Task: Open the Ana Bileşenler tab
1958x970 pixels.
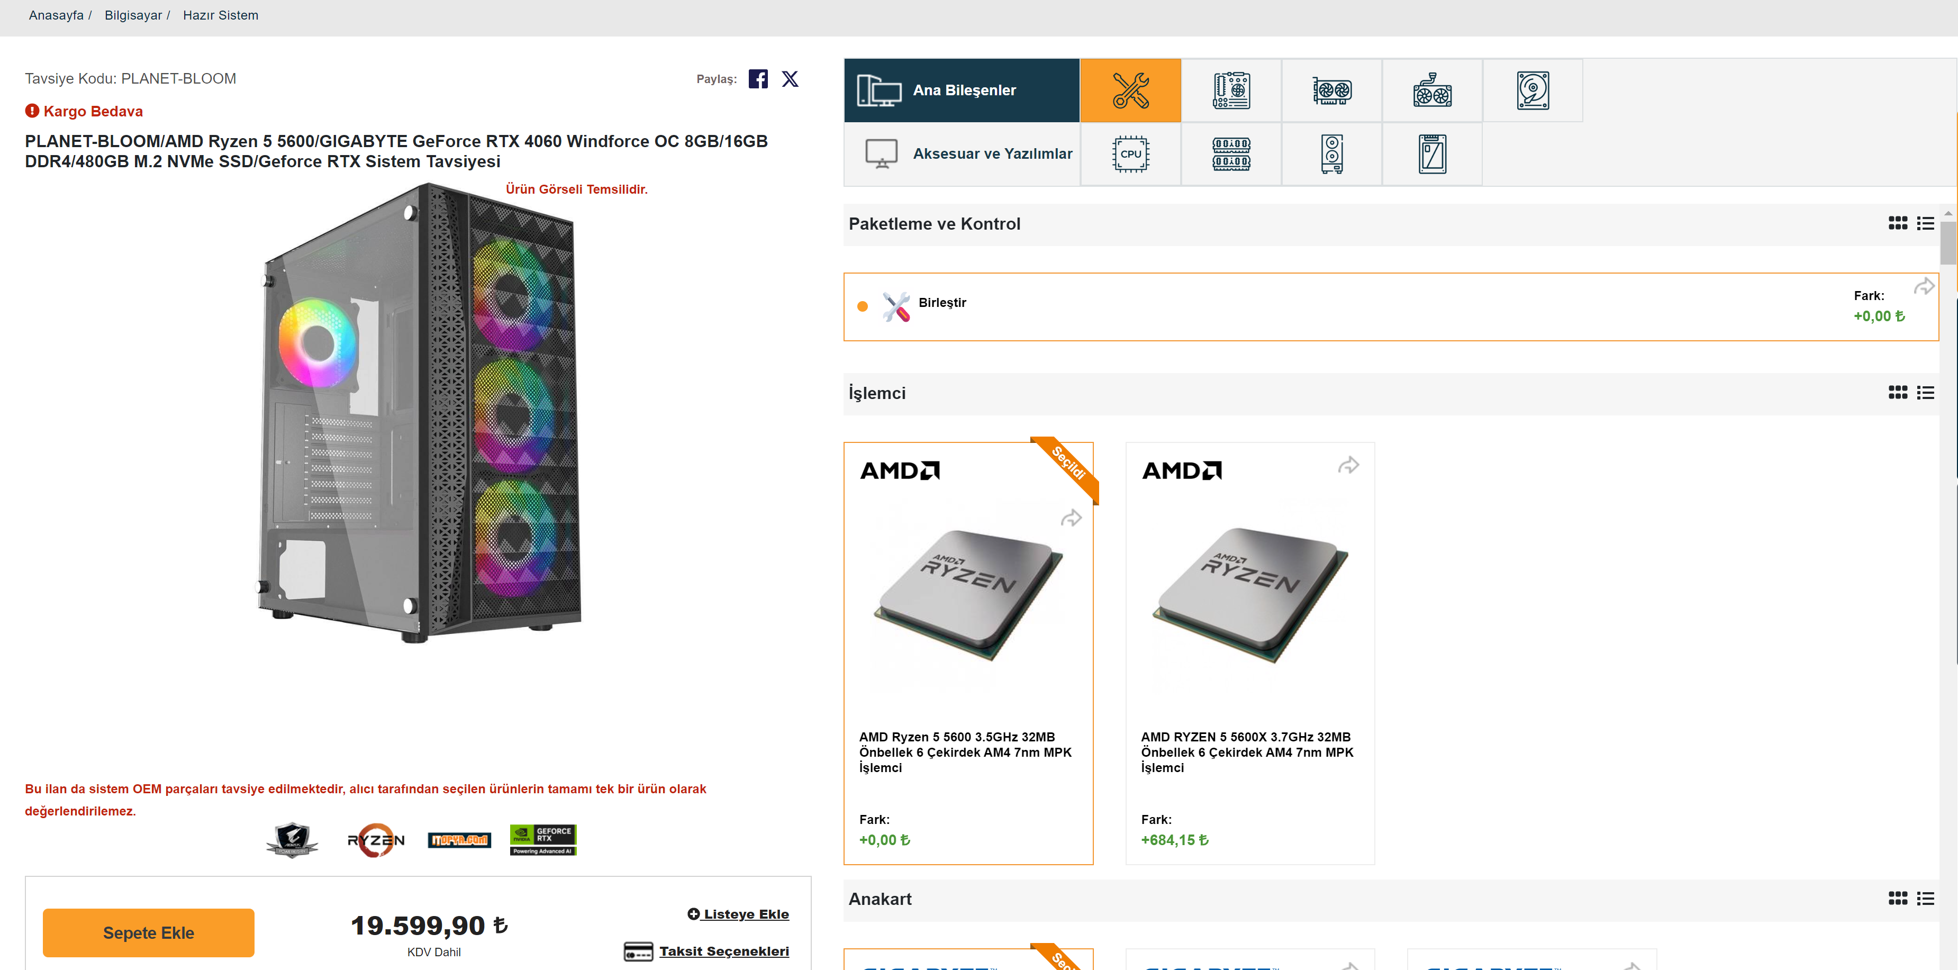Action: coord(962,90)
